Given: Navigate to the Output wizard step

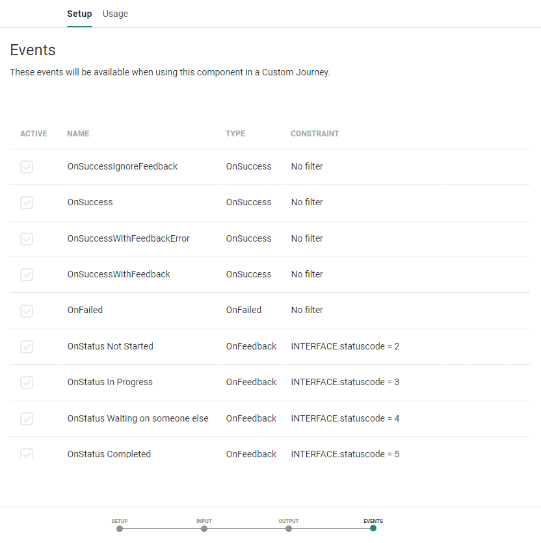Looking at the screenshot, I should tap(289, 528).
